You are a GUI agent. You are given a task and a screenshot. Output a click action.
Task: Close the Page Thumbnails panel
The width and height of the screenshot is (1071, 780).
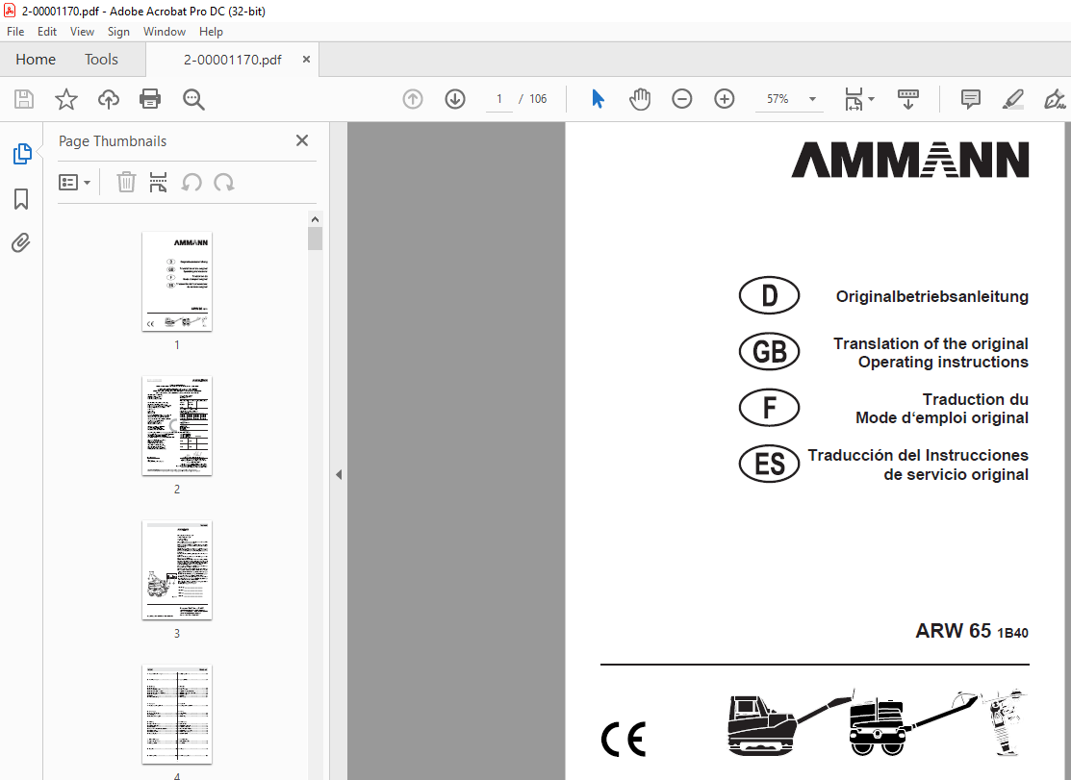coord(302,140)
